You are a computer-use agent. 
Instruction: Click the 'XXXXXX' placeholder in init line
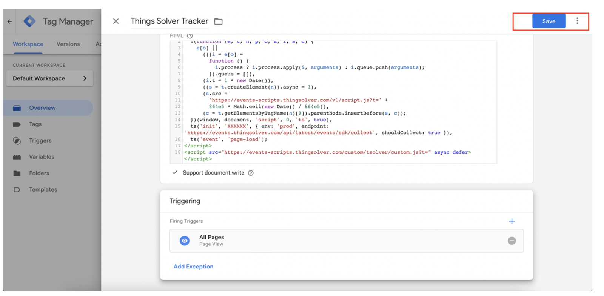coord(237,126)
